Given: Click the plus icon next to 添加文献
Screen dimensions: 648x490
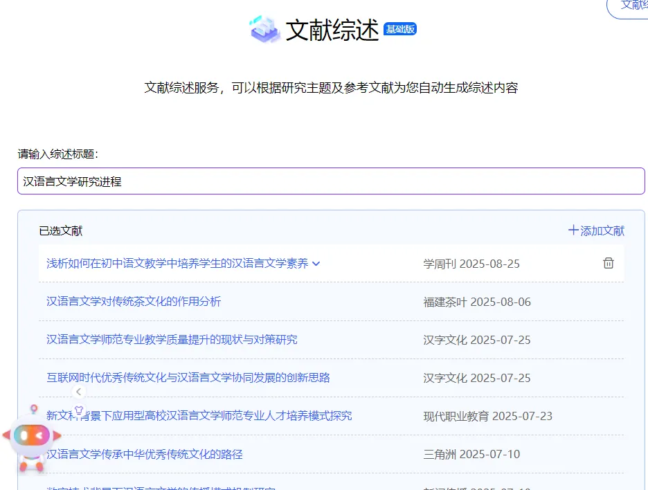Looking at the screenshot, I should click(x=573, y=230).
